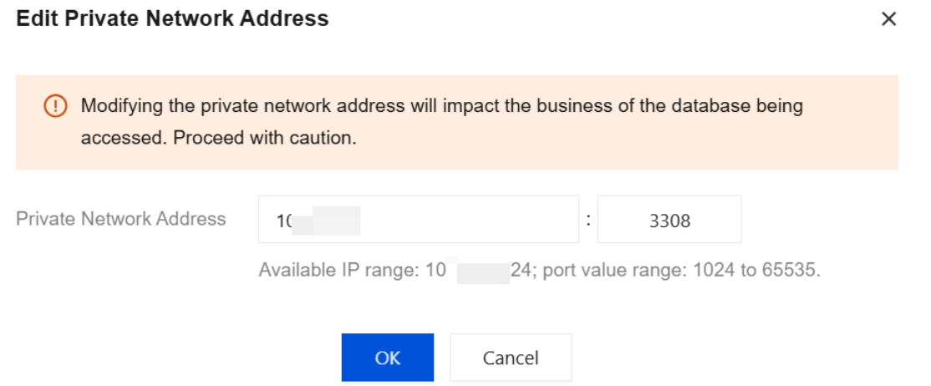Image resolution: width=931 pixels, height=386 pixels.
Task: Click the masked IP portion in the hint line
Action: pyautogui.click(x=482, y=271)
